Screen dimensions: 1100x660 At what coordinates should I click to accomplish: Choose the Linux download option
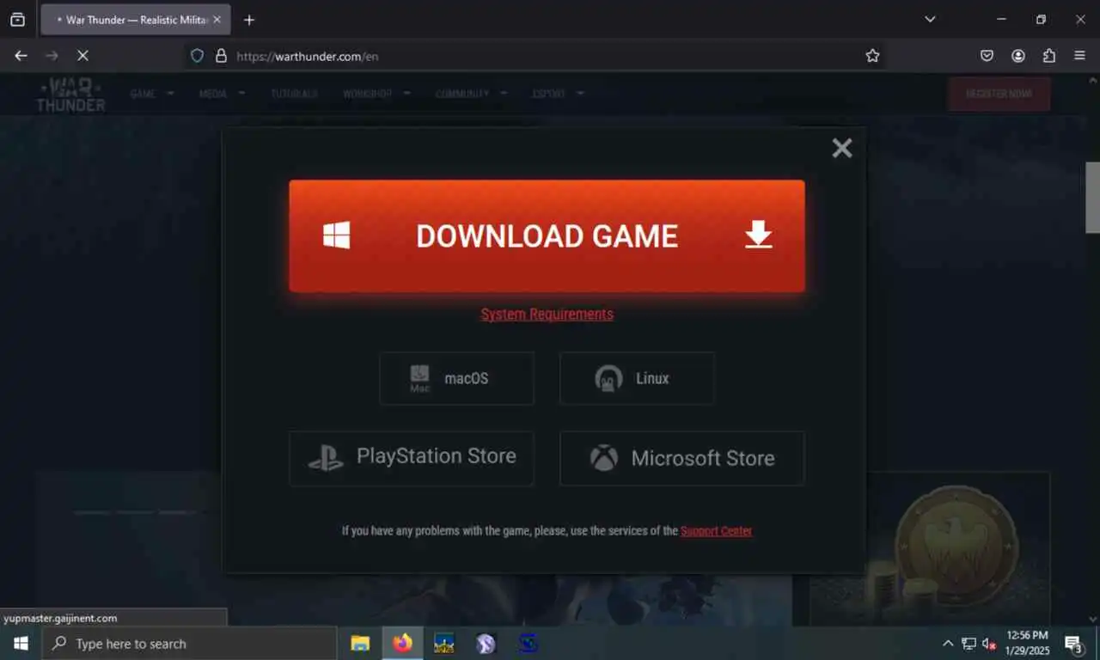pyautogui.click(x=637, y=378)
